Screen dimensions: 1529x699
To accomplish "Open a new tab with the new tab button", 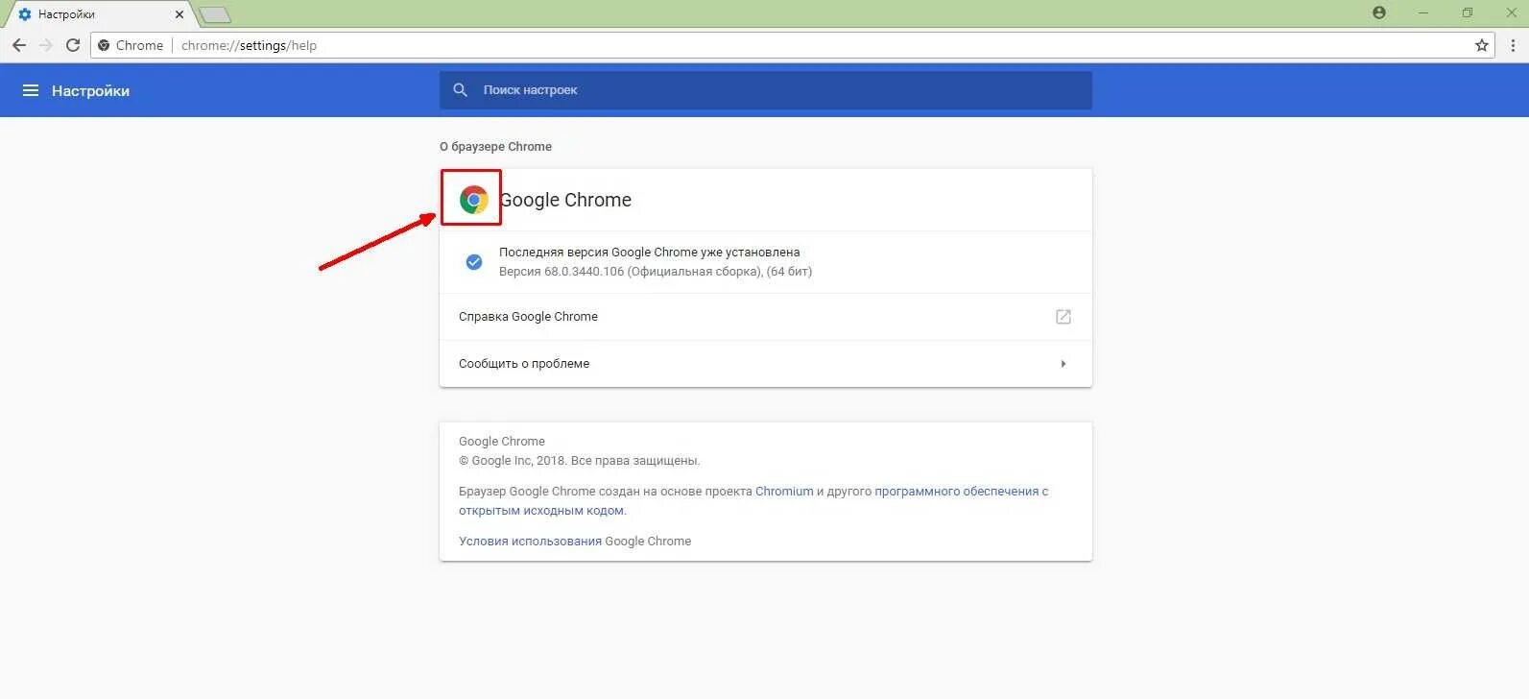I will pos(215,14).
